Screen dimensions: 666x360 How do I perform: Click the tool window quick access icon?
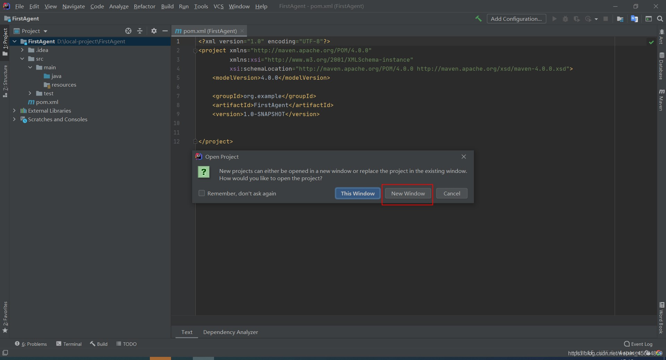(x=5, y=353)
